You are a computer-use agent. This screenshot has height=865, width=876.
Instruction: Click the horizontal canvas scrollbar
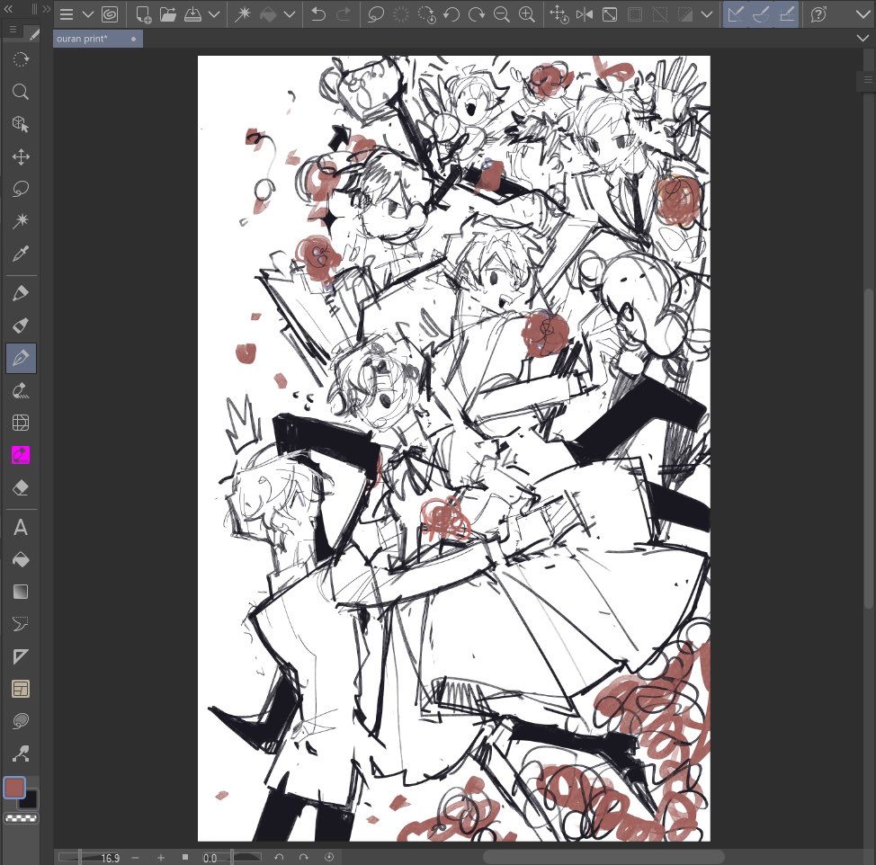coord(603,857)
